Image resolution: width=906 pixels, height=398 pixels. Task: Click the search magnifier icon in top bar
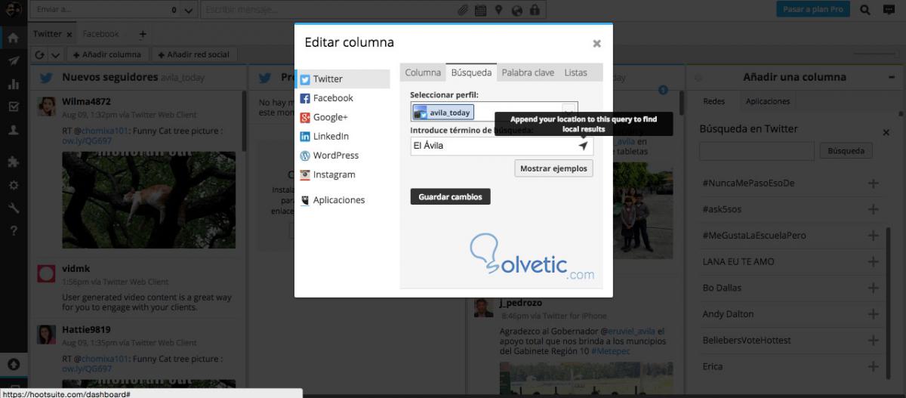tap(866, 10)
